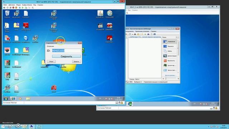229x129 pixels.
Task: Click the LiteManager tray icon on Win7_2 taskbar
Action: pos(130,104)
